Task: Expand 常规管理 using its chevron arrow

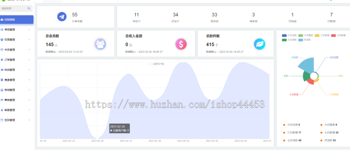Action: 30,30
